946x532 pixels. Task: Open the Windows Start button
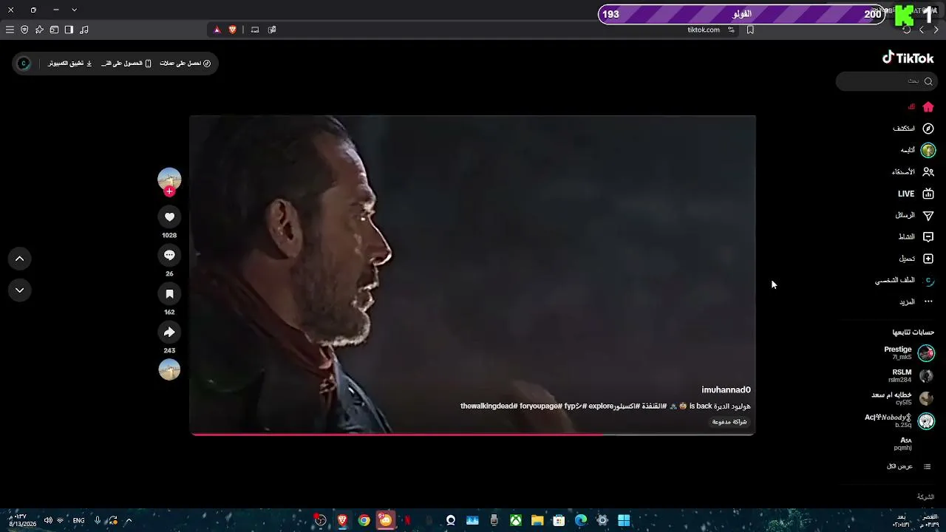pos(624,520)
